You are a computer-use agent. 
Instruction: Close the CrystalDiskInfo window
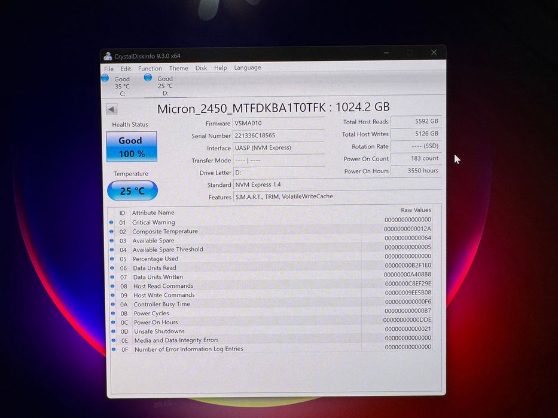click(434, 53)
